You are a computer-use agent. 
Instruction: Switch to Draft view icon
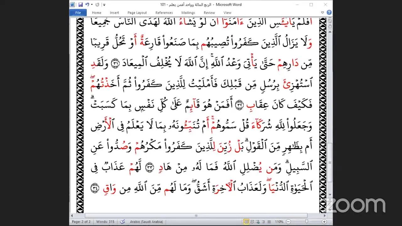click(269, 222)
